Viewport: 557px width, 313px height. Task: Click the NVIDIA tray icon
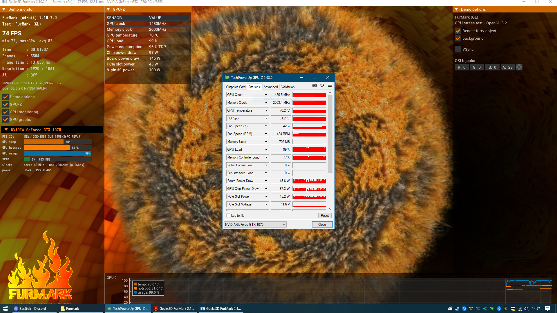point(506,309)
